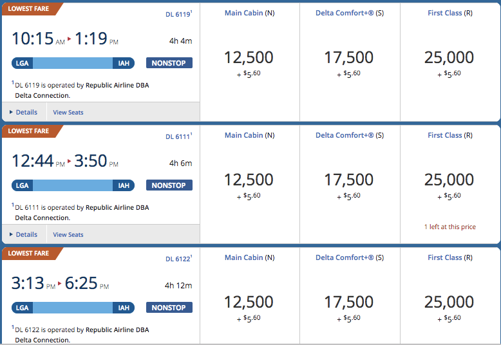The image size is (501, 345).
Task: Open the DL 6122 flight number link
Action: [x=178, y=259]
